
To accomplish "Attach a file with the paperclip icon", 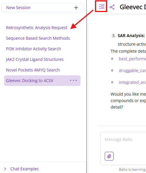I will (109, 156).
